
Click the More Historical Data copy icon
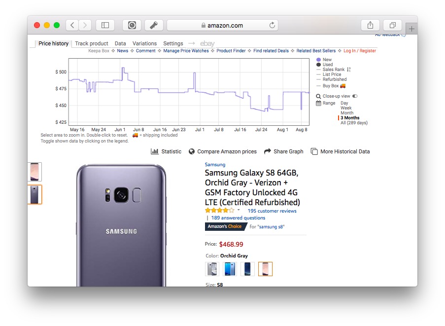[x=314, y=151]
